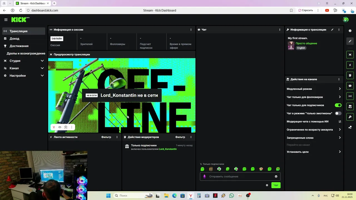The height and width of the screenshot is (200, 356).
Task: Expand the Канал sidebar section
Action: point(23,68)
